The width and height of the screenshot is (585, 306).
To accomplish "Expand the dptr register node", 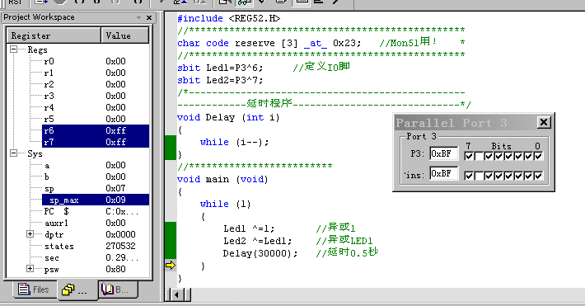I will pos(30,234).
